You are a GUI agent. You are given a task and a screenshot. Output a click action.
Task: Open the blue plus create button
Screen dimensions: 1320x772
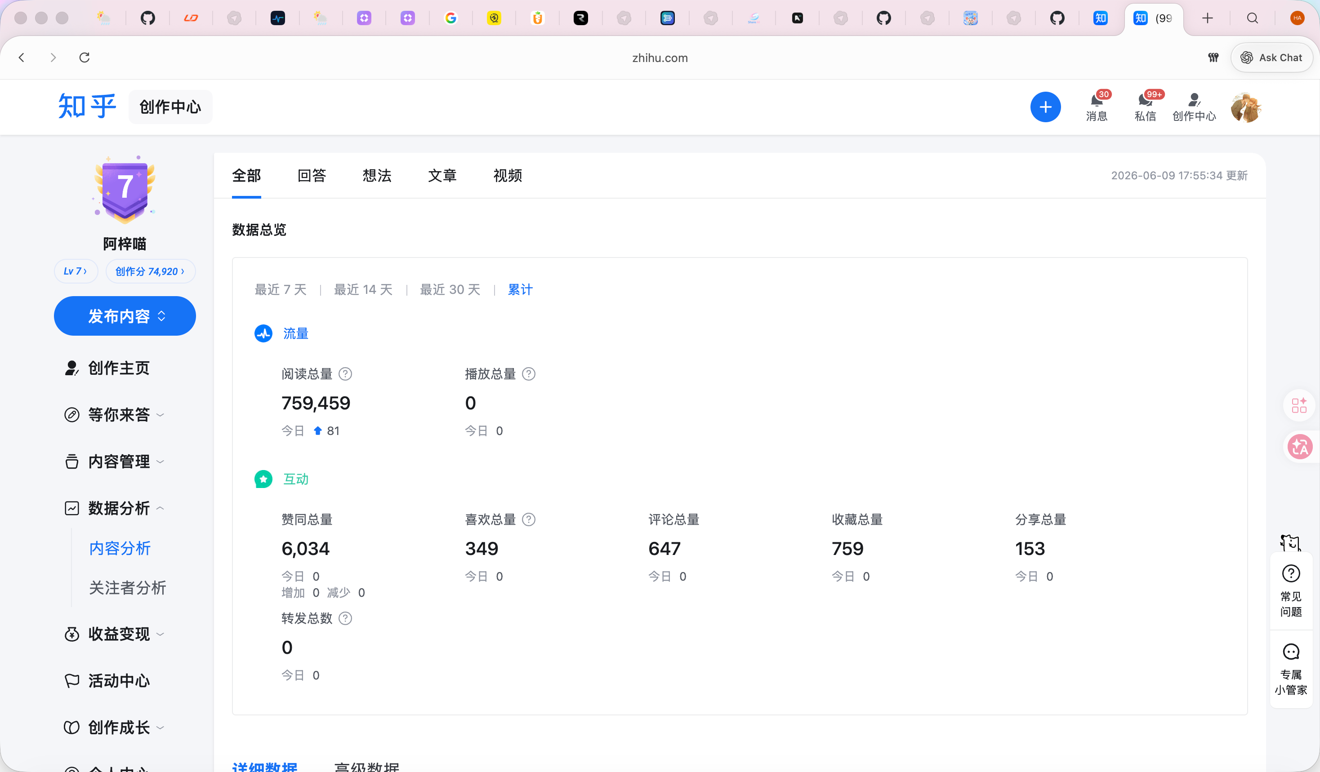pyautogui.click(x=1045, y=107)
